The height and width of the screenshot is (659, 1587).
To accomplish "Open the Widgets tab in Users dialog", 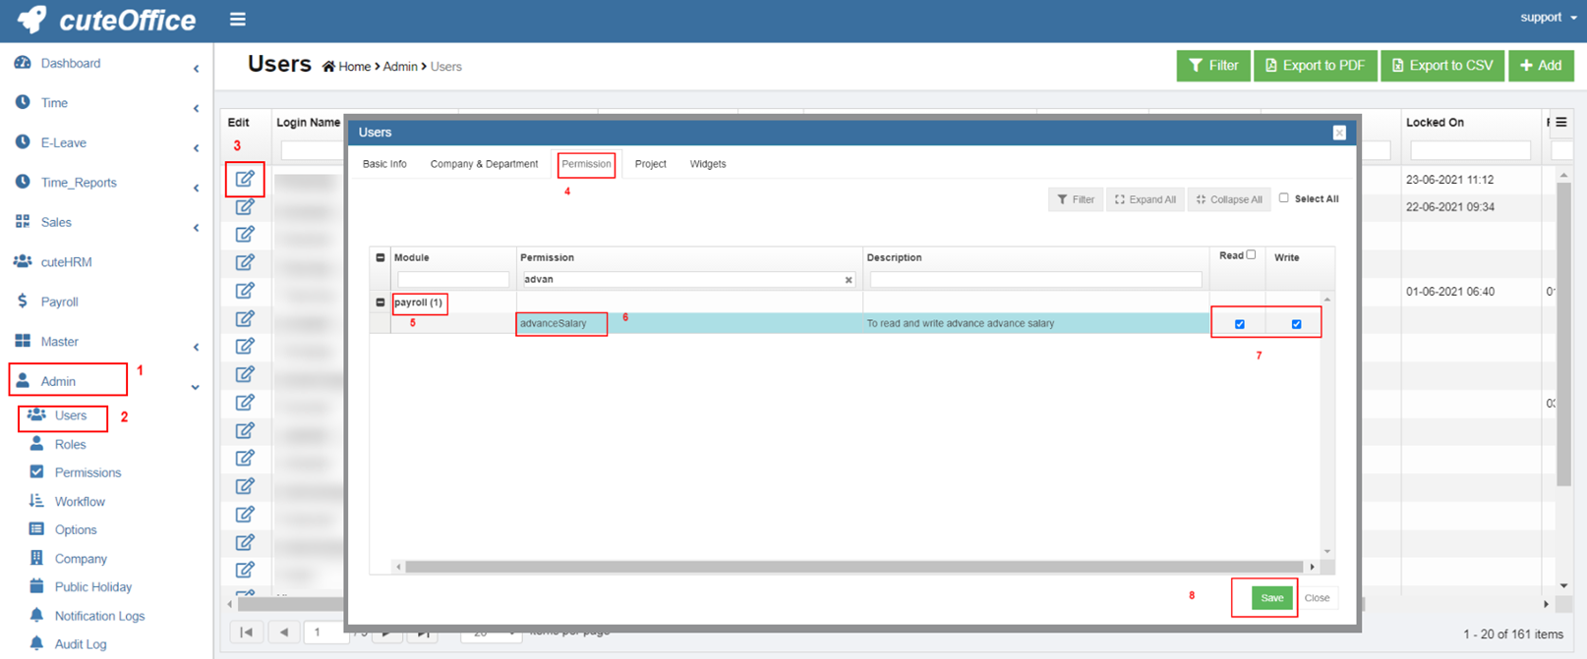I will pos(707,164).
